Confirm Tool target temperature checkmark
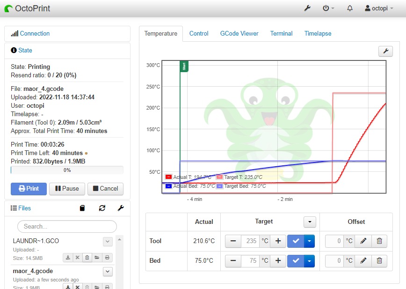The height and width of the screenshot is (289, 406). (x=296, y=241)
